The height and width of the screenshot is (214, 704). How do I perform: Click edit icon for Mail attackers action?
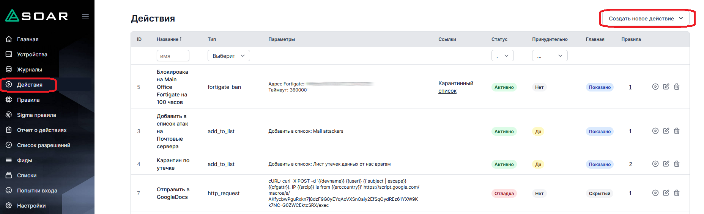click(x=666, y=131)
